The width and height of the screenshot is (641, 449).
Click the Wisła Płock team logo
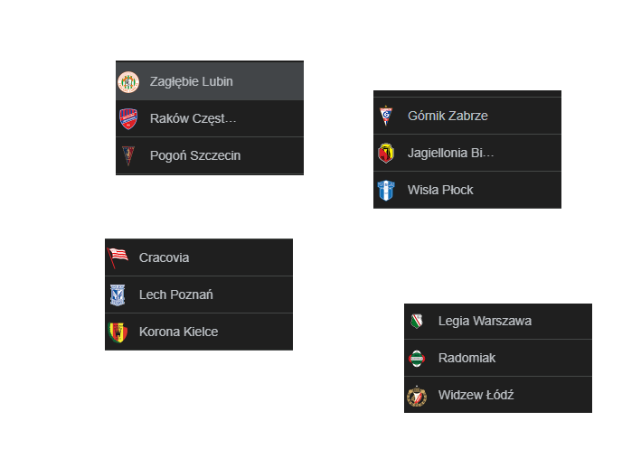(x=386, y=190)
